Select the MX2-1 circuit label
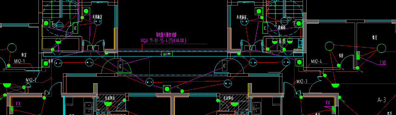The image size is (396, 115). (19, 61)
